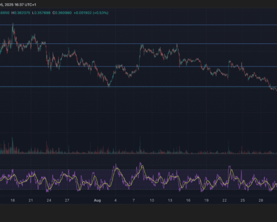Click the tallest volume bar near the 18th
This screenshot has width=277, height=222.
[13, 146]
